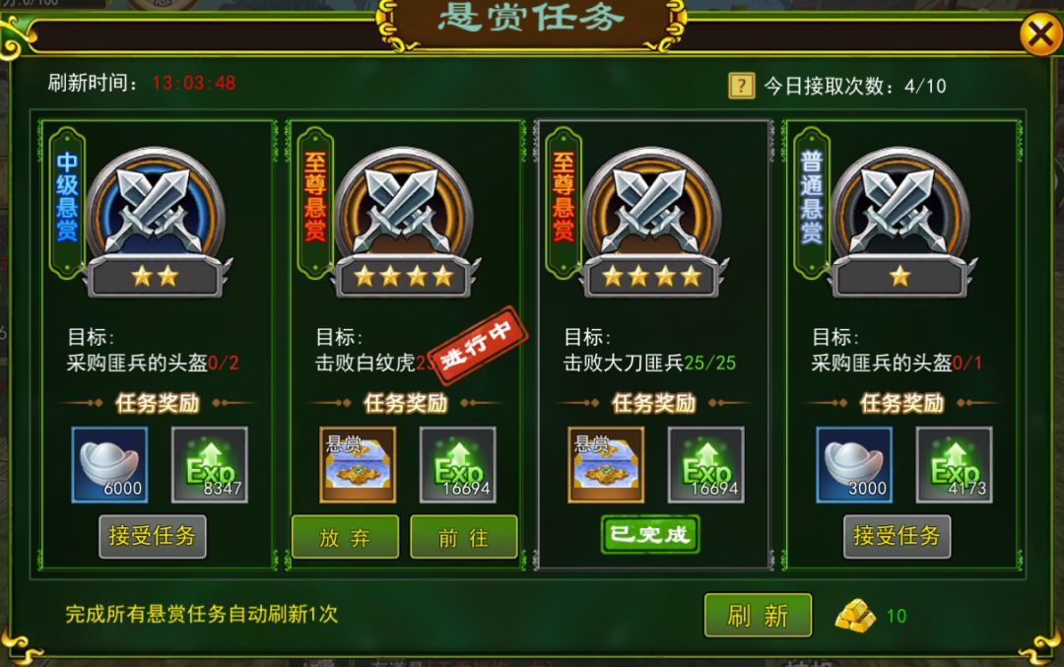Click the two-star crossed swords emblem
The width and height of the screenshot is (1064, 667).
click(x=156, y=222)
